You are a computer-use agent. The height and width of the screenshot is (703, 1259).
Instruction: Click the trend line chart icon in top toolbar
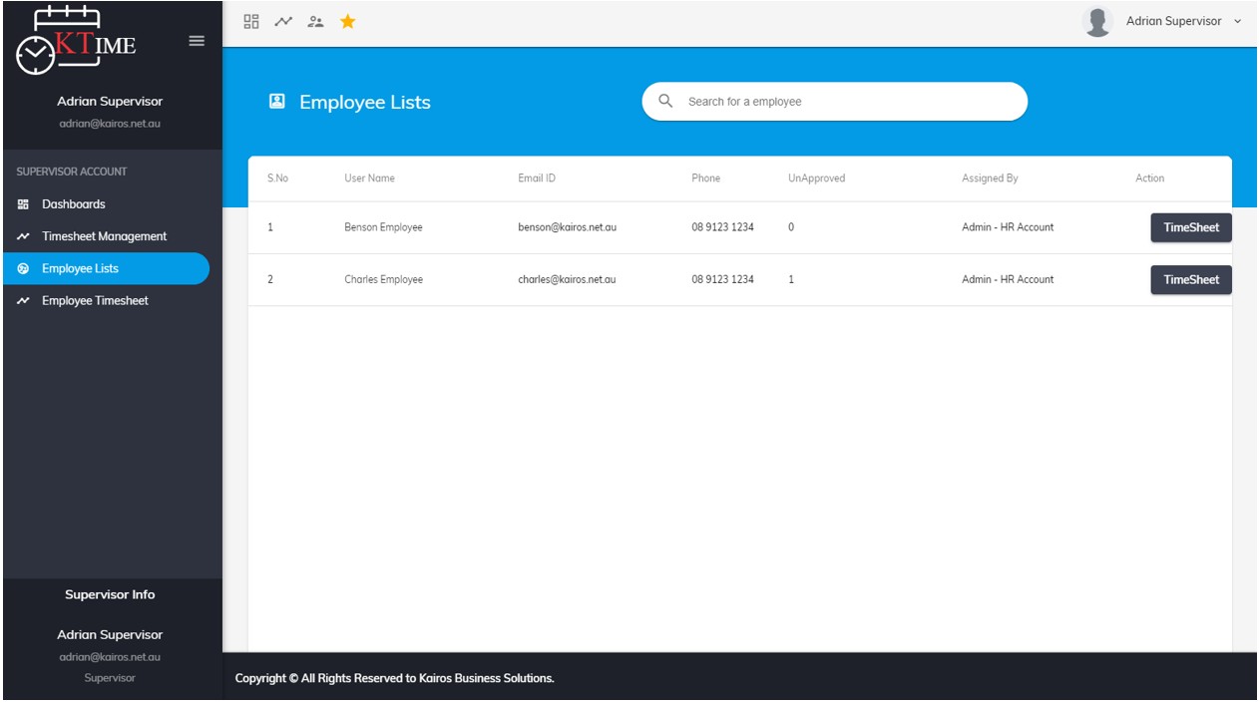pos(283,21)
